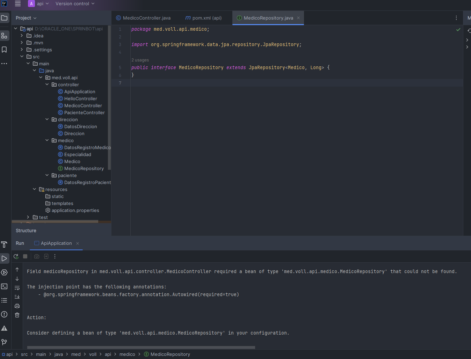Open the api project dropdown
Screen dimensions: 471x359
[x=39, y=4]
